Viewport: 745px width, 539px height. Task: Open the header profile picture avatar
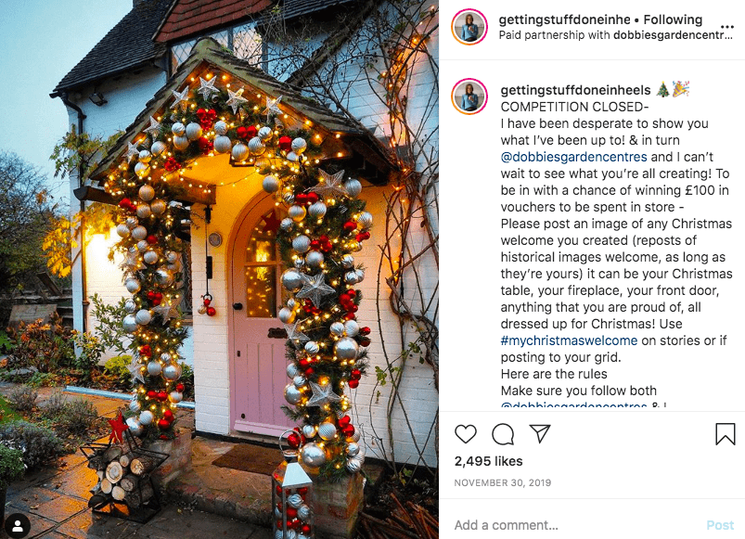point(469,27)
